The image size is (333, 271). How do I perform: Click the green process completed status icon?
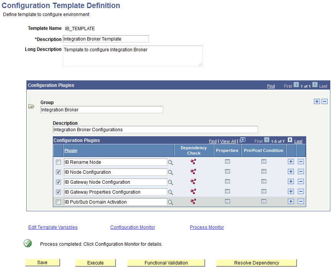27,243
